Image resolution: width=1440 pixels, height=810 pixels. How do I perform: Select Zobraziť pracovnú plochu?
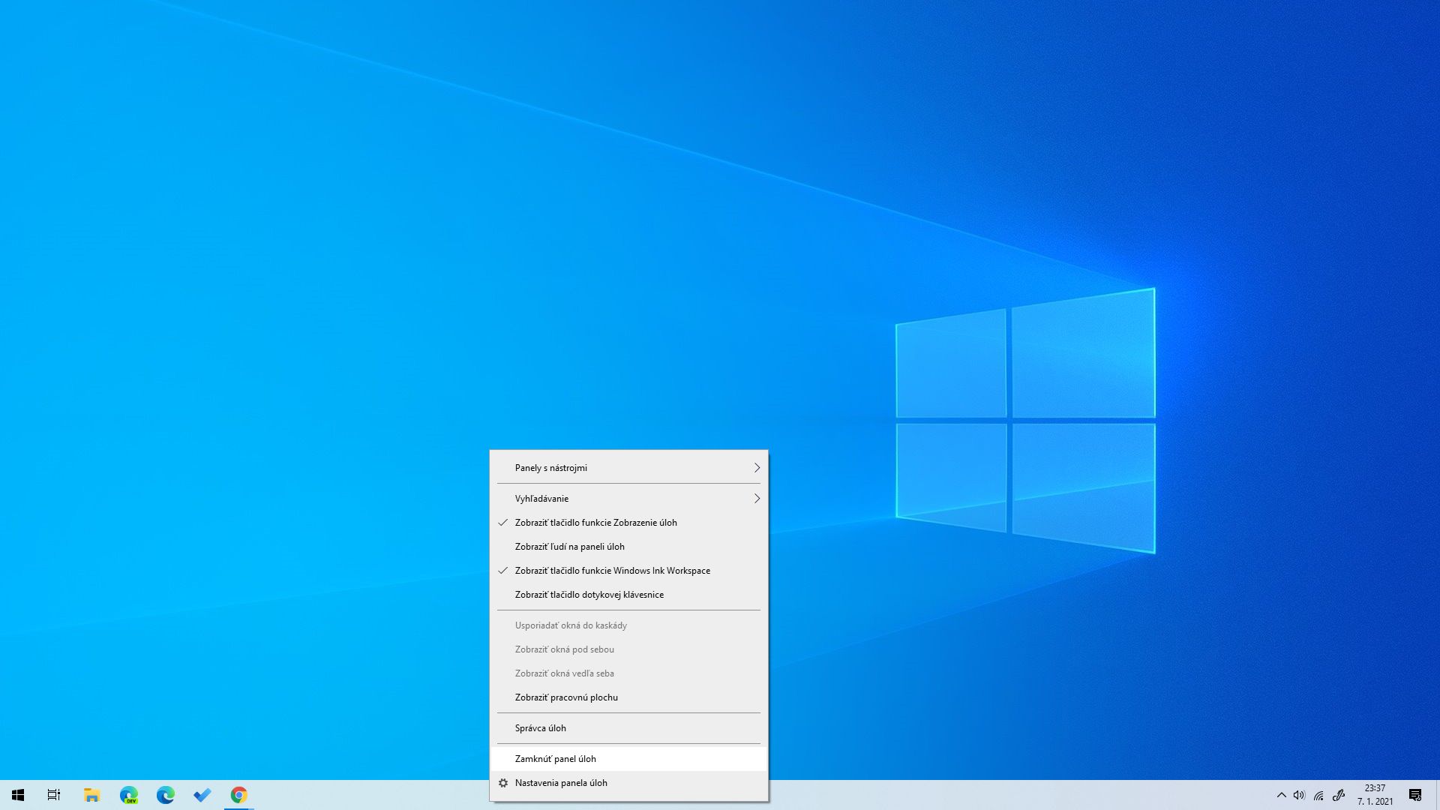pyautogui.click(x=628, y=697)
